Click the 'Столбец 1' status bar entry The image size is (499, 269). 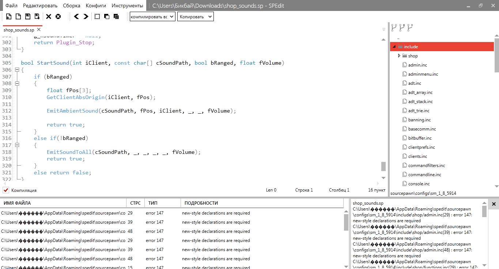pos(339,190)
